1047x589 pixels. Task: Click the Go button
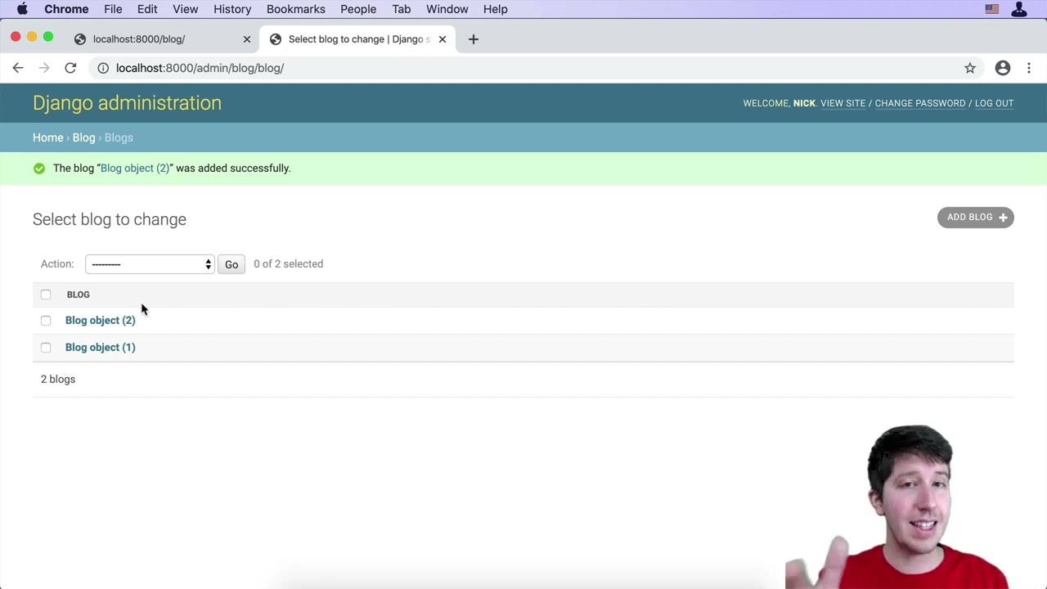[x=231, y=264]
